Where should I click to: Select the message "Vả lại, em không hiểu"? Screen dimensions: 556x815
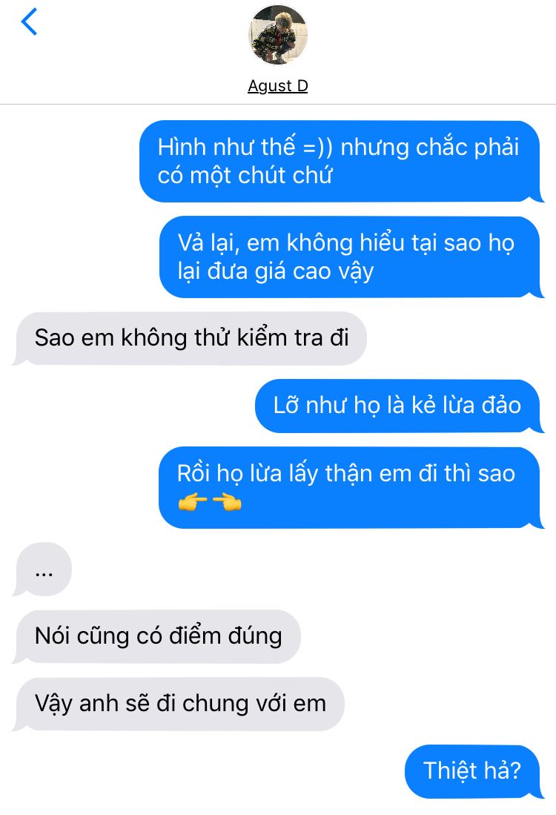(x=350, y=257)
